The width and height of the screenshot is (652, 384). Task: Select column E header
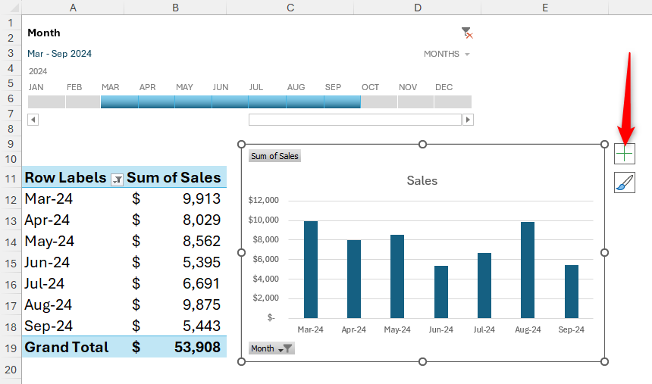click(x=544, y=8)
